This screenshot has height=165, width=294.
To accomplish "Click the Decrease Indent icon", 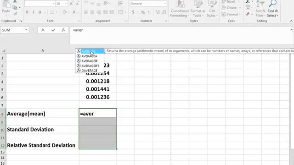I will [x=106, y=12].
